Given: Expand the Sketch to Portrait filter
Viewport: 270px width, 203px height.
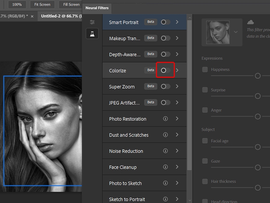Looking at the screenshot, I should [x=178, y=199].
